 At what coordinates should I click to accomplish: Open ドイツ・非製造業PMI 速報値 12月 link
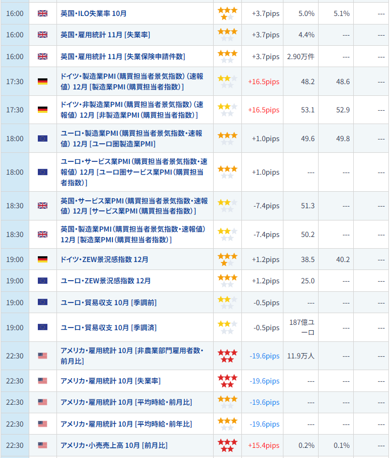point(132,110)
